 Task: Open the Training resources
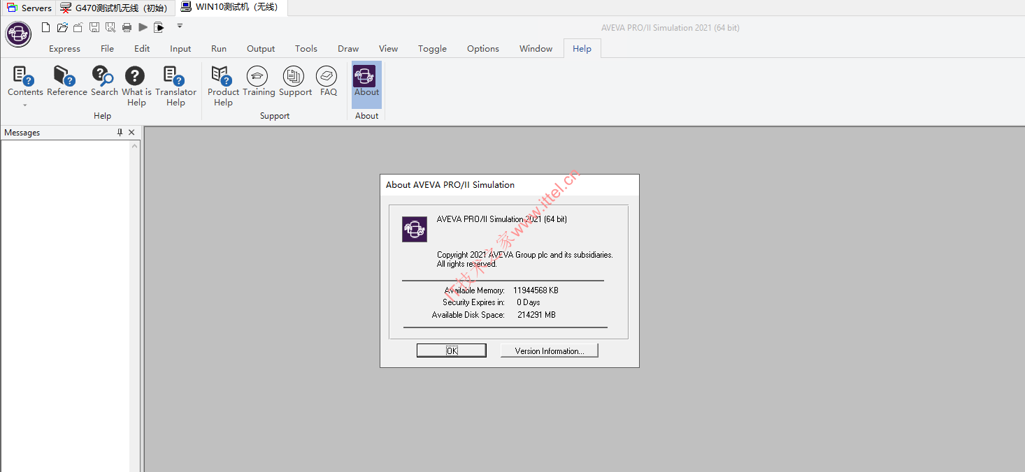(259, 81)
